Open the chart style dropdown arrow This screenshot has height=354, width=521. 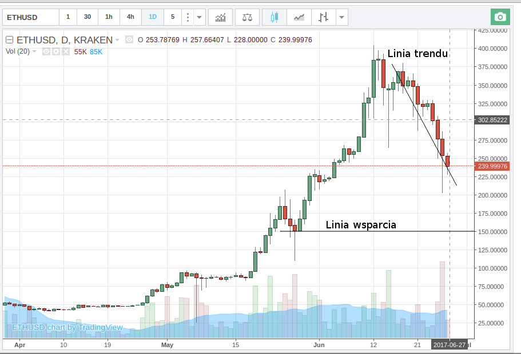pos(342,17)
